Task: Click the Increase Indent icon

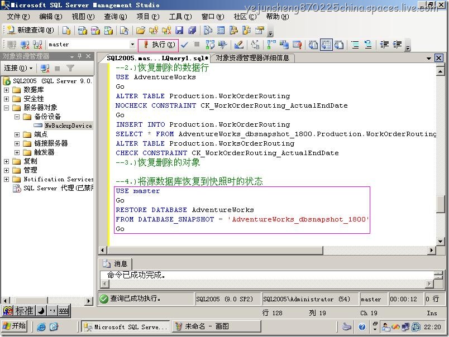Action: click(397, 45)
